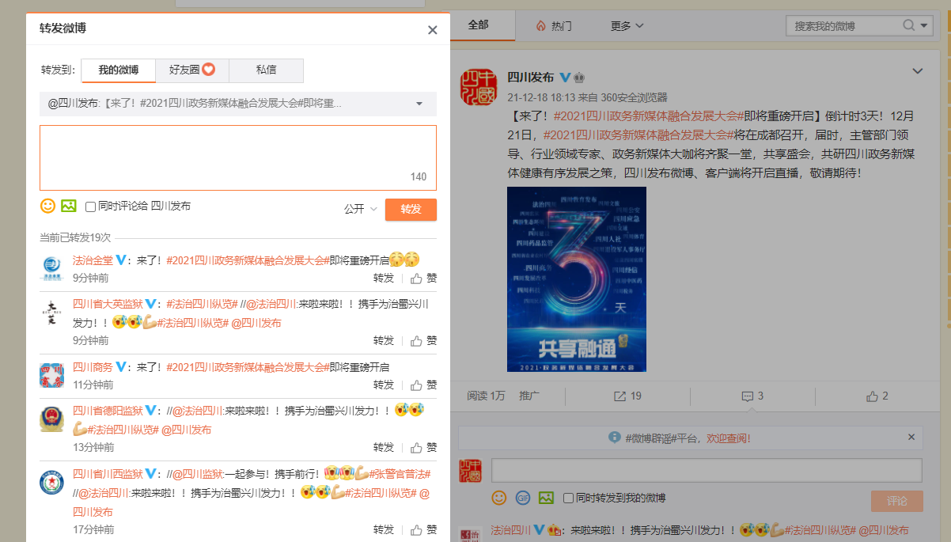The image size is (951, 542).
Task: Open 四川省川西监狱 avatar in repost list
Action: 52,483
